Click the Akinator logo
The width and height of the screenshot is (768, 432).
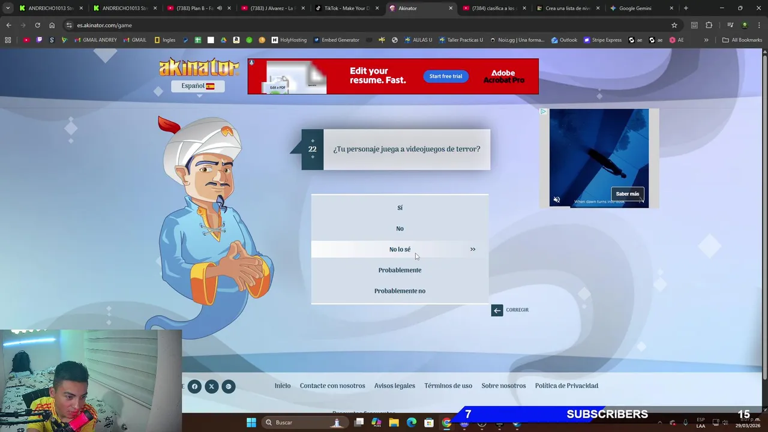[x=199, y=67]
